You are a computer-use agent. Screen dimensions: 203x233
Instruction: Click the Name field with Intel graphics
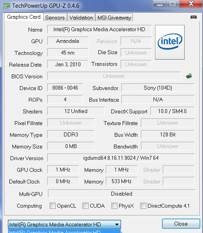pos(99,29)
